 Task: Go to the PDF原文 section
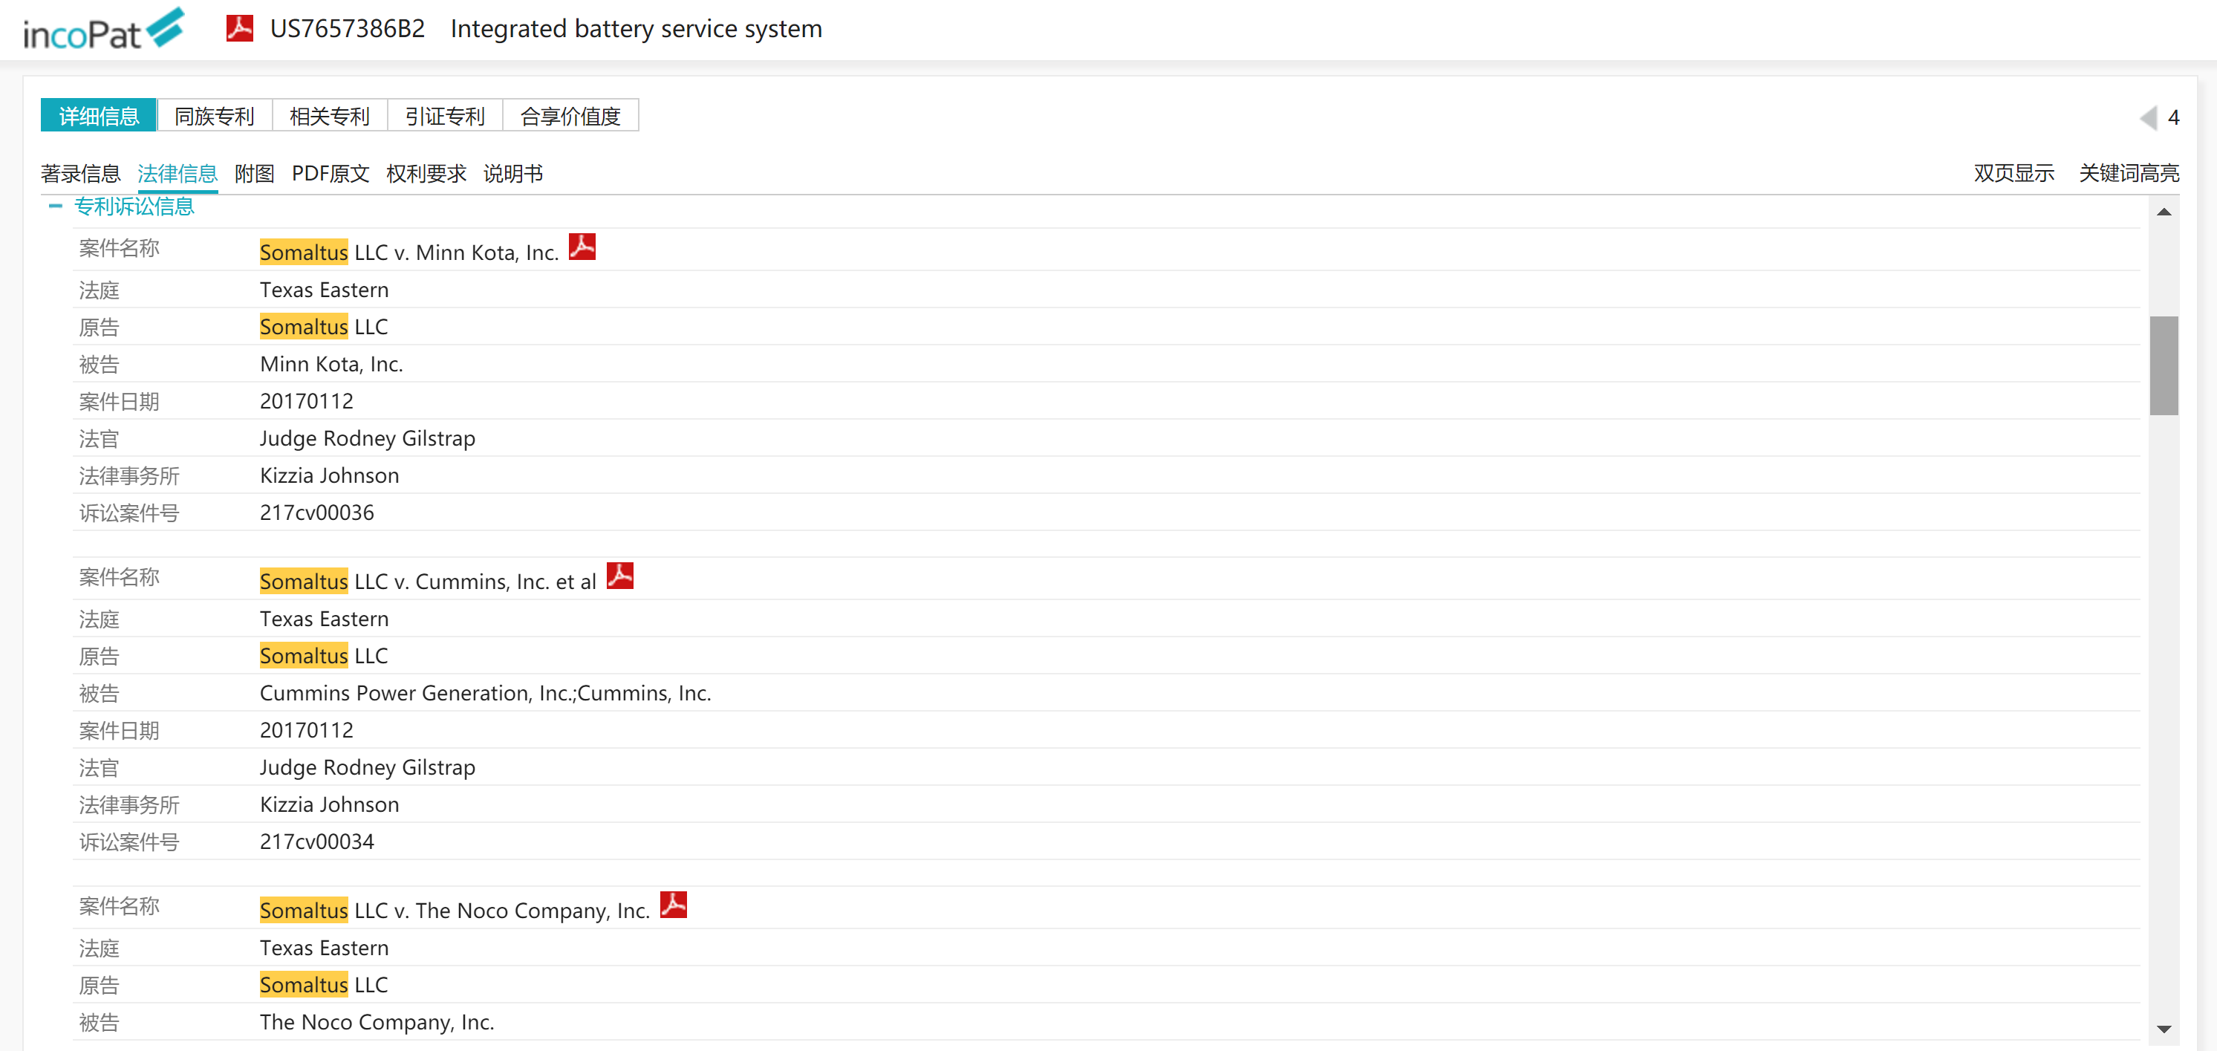tap(331, 174)
